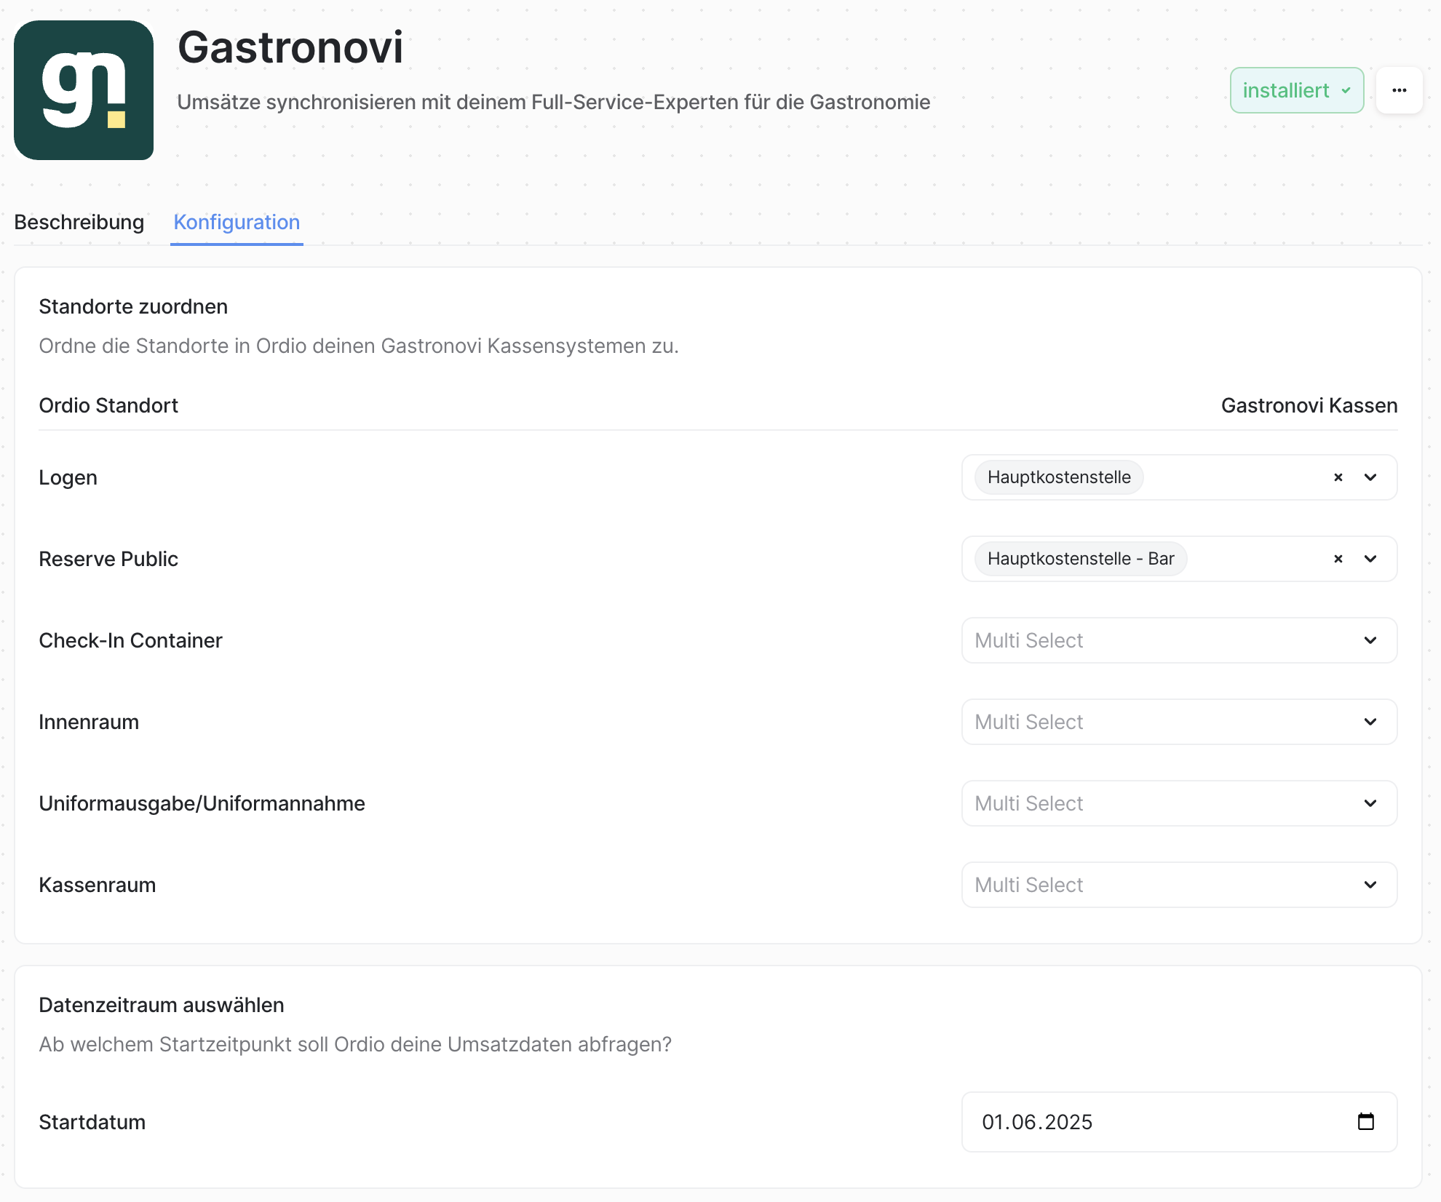Click the Innenraum dropdown arrow icon
This screenshot has width=1441, height=1202.
point(1370,722)
